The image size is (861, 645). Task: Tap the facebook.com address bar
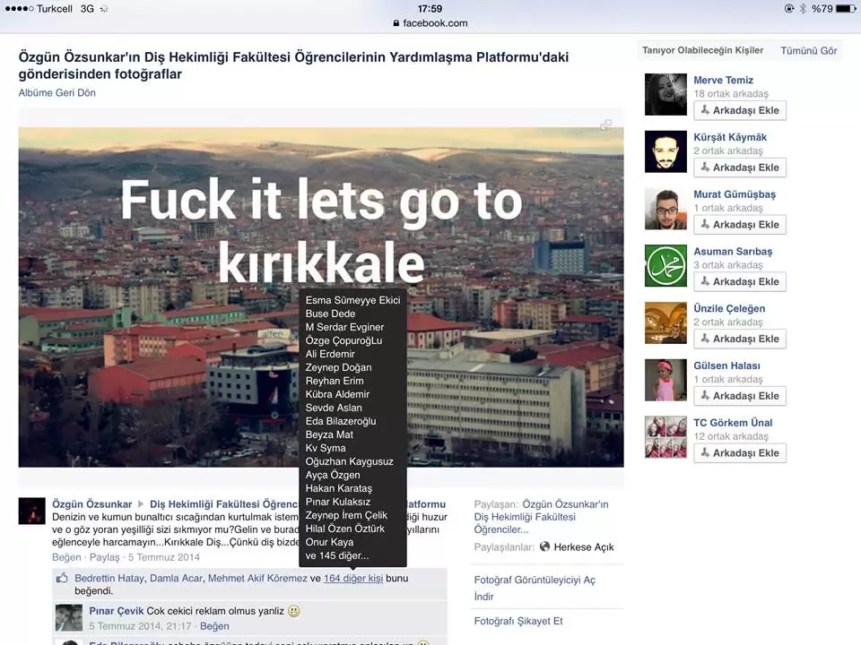point(430,23)
